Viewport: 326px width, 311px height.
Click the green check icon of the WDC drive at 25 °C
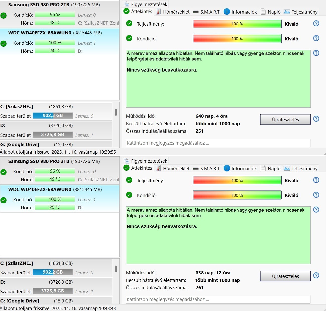coord(4,200)
